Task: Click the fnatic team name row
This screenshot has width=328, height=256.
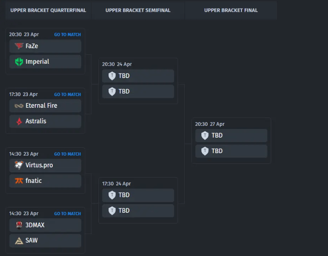Action: 45,181
